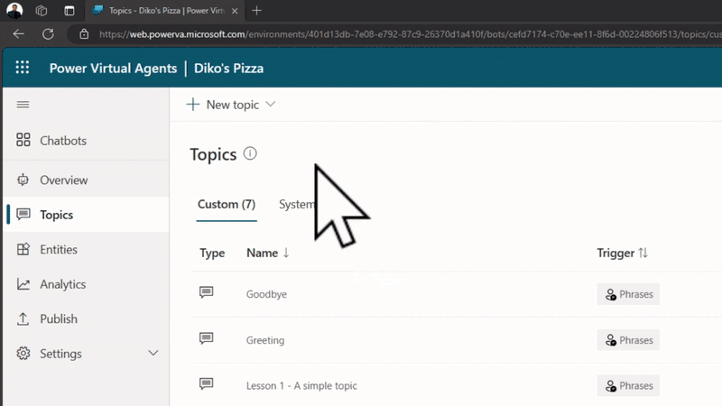Open the app launcher waffle icon
This screenshot has width=722, height=406.
coord(22,68)
